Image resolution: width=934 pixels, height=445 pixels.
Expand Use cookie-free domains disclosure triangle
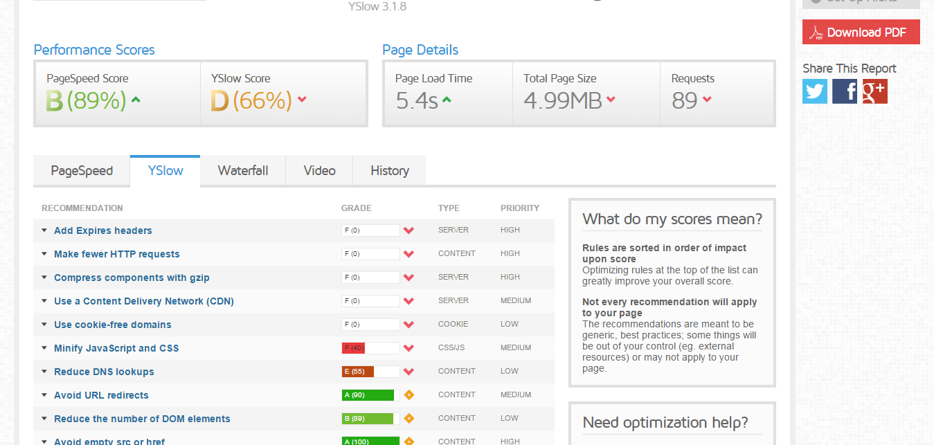click(x=44, y=325)
